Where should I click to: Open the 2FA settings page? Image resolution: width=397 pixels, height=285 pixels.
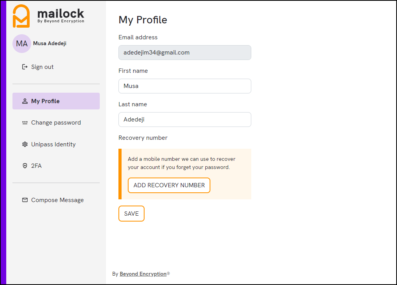[37, 165]
